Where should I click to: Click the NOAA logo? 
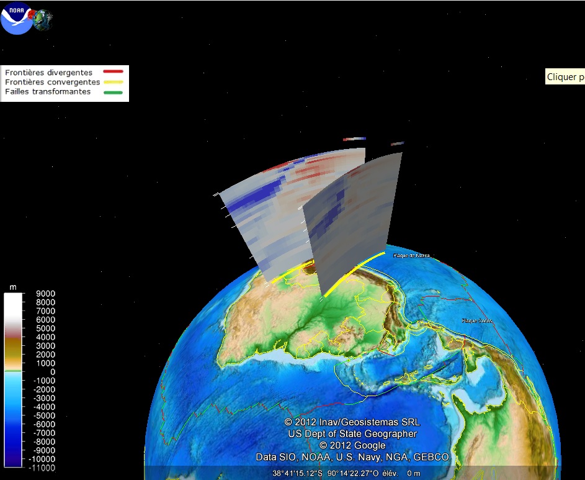tap(17, 19)
